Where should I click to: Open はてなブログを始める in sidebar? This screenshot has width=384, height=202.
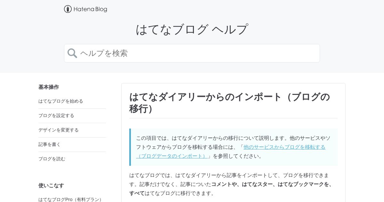(x=61, y=101)
